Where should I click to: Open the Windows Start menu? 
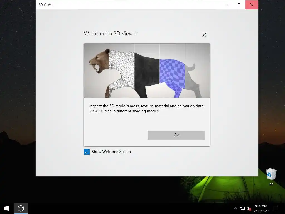(x=7, y=208)
